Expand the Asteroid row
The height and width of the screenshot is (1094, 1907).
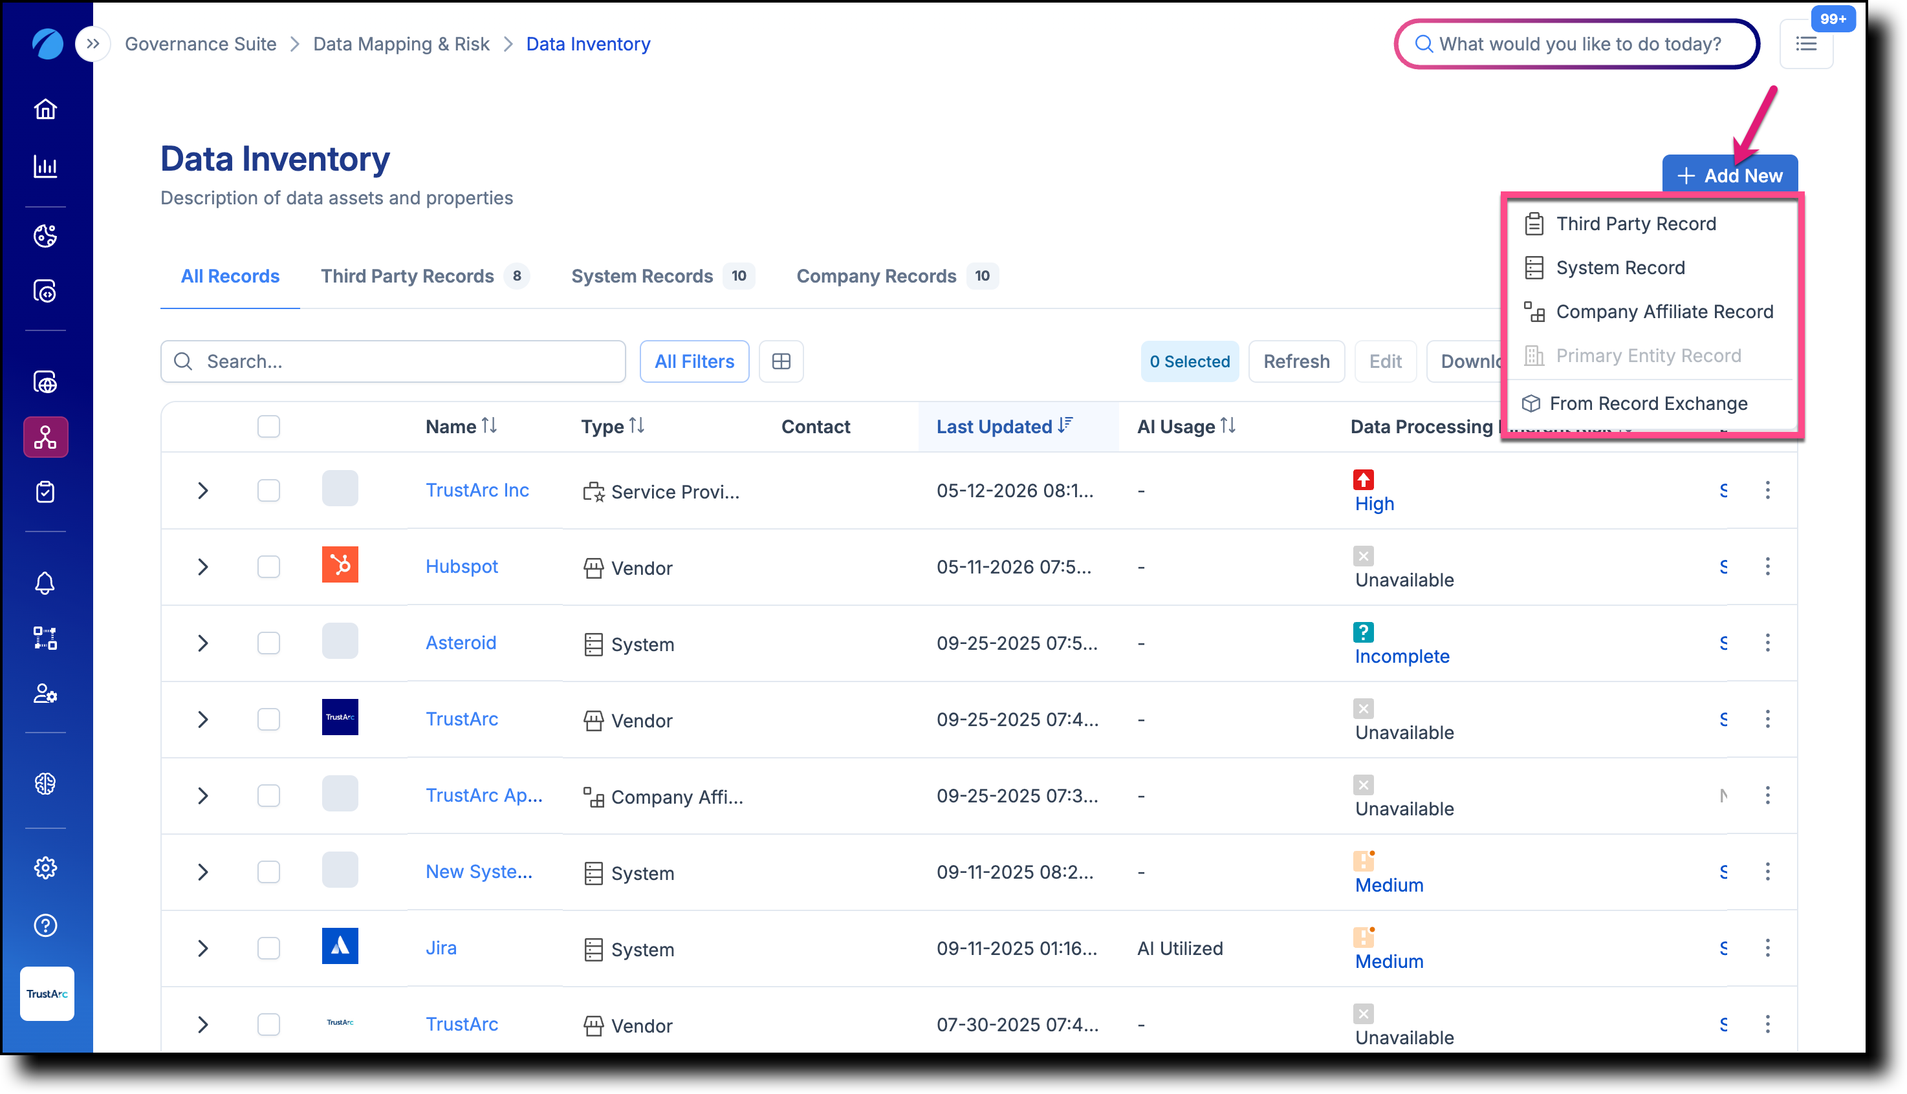coord(202,643)
